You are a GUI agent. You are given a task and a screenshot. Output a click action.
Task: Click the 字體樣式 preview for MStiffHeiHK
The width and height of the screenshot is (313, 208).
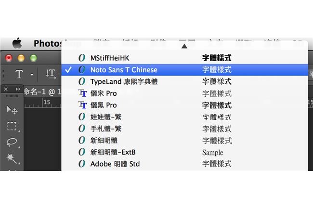coord(217,58)
